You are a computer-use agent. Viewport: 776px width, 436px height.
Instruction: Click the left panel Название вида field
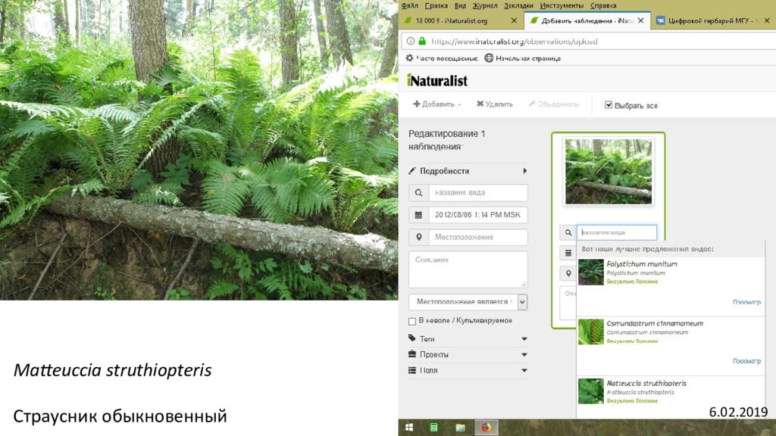pyautogui.click(x=478, y=192)
